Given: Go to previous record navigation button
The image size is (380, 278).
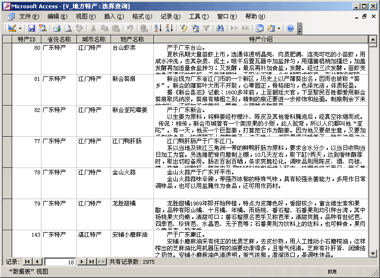Looking at the screenshot, I should pos(38,262).
